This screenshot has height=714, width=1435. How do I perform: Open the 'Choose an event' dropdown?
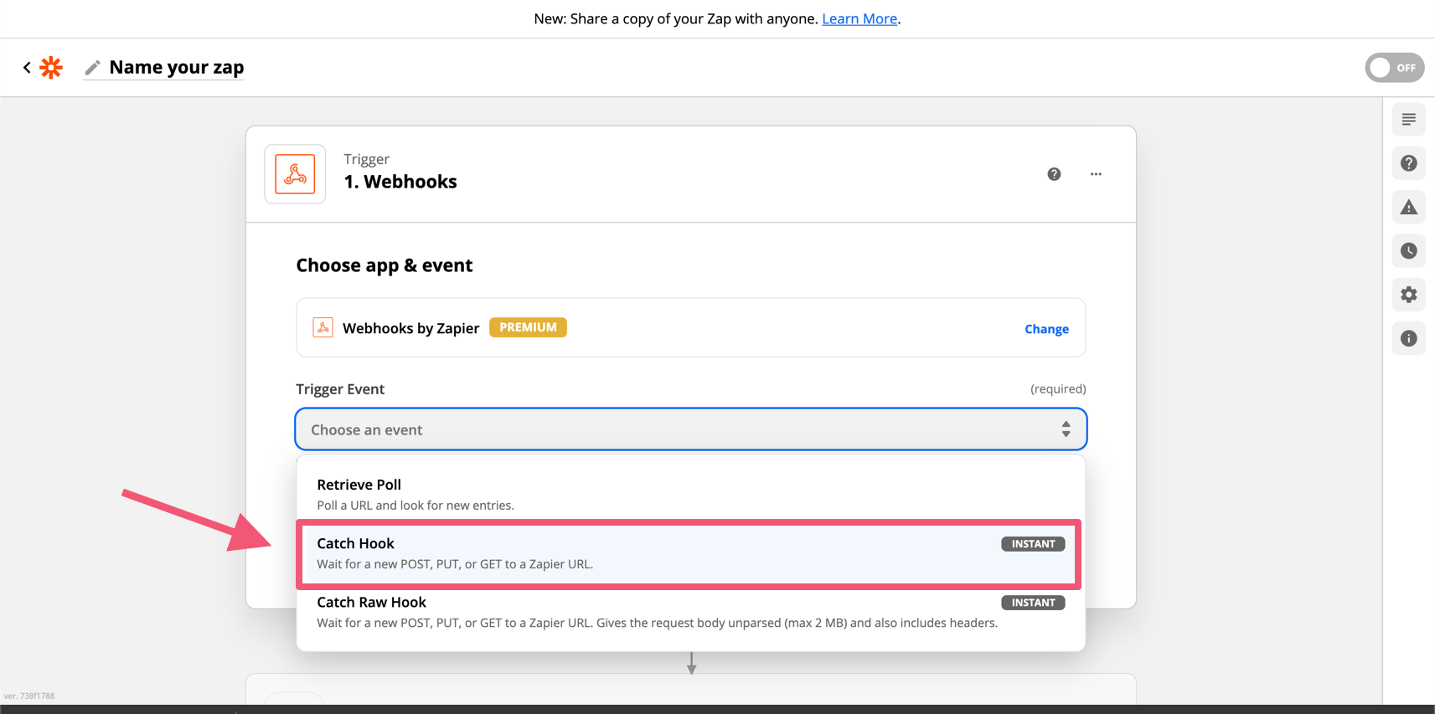(691, 429)
